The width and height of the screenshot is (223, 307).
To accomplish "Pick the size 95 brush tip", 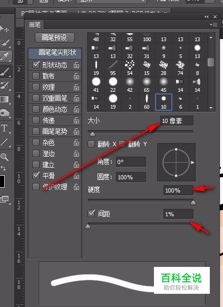I will click(113, 68).
